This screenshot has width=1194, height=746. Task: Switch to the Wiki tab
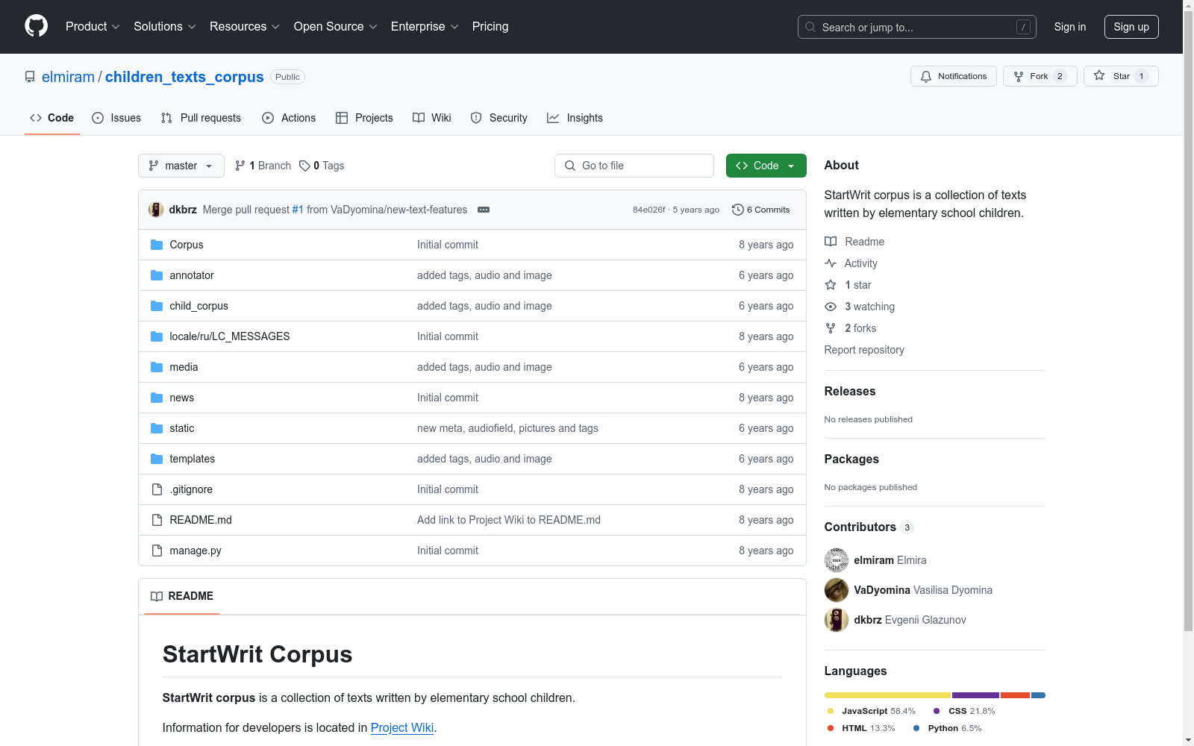432,118
